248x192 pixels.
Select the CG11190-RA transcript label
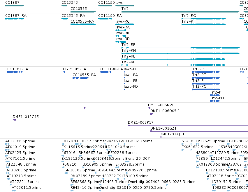point(110,16)
